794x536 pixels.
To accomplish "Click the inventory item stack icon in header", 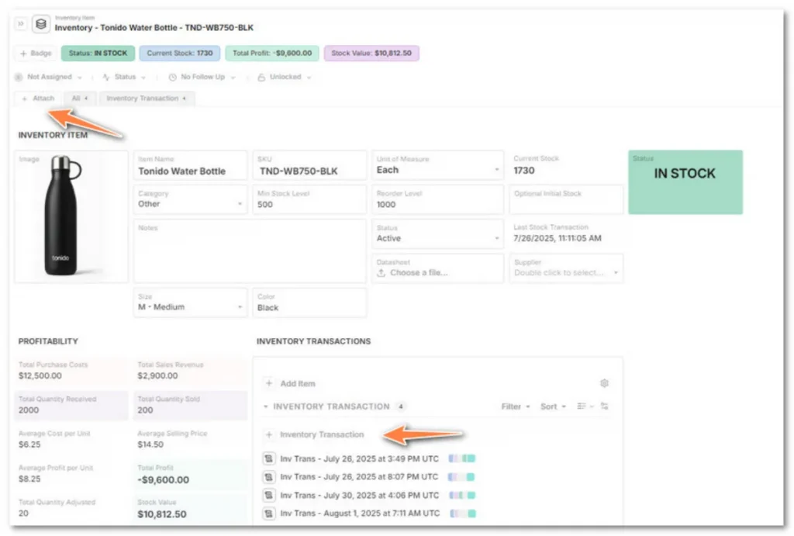I will (x=40, y=23).
